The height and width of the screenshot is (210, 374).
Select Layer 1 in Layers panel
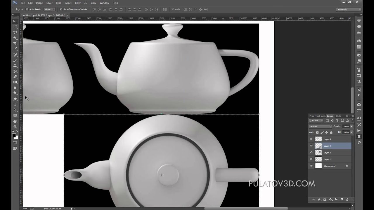tap(330, 159)
